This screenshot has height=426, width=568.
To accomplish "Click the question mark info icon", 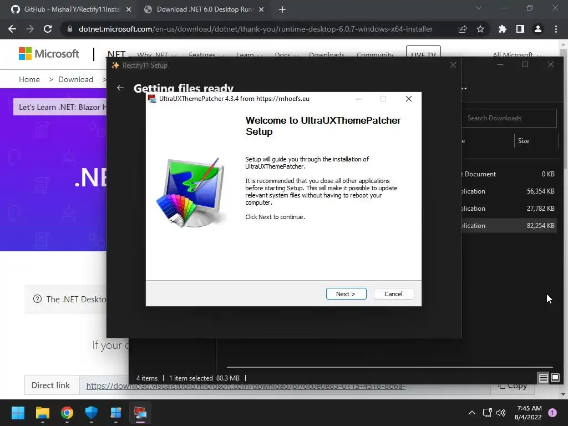I will point(37,299).
